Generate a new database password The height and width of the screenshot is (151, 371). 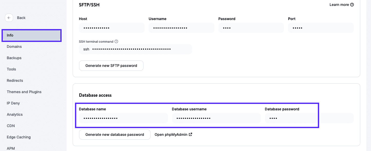click(x=115, y=134)
